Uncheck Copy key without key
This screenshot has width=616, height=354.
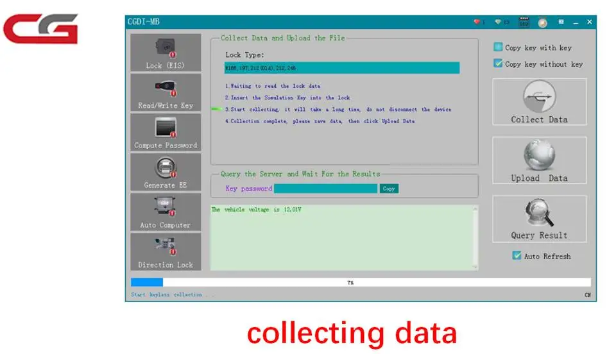498,63
